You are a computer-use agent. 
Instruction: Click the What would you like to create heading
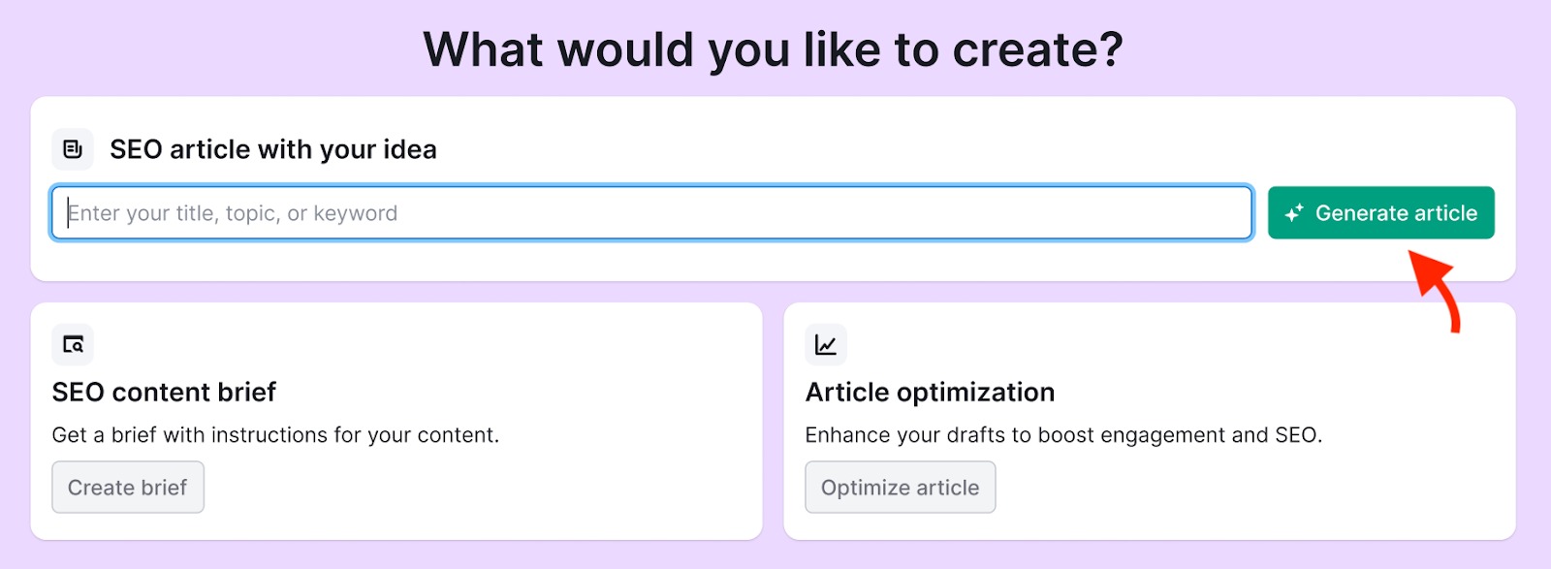point(775,47)
